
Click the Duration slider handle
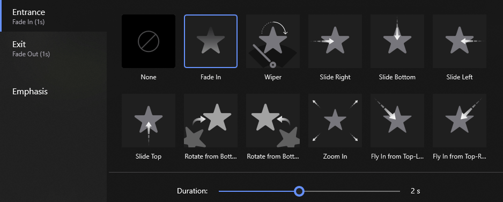(299, 191)
